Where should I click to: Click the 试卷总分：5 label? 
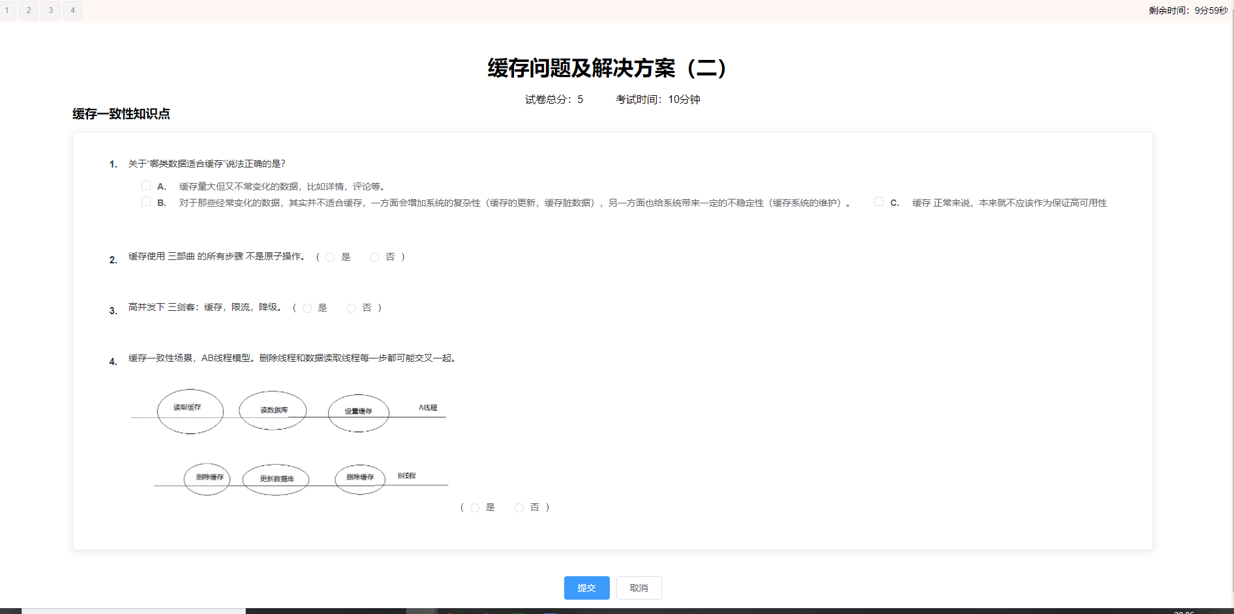coord(554,100)
